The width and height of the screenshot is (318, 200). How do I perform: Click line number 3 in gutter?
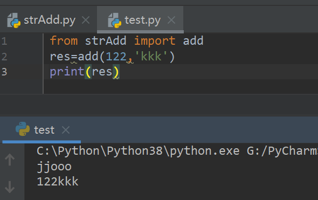tap(4, 72)
